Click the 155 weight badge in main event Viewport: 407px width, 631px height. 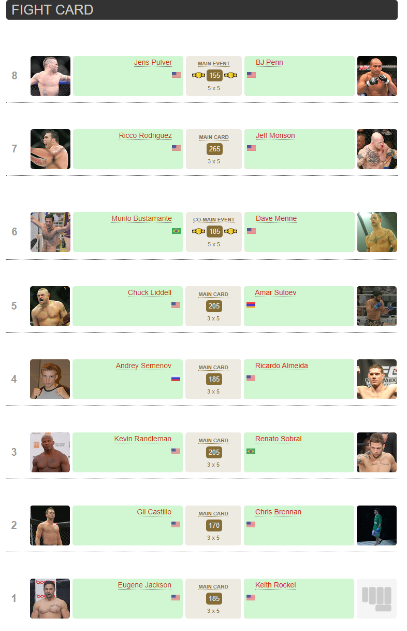214,75
